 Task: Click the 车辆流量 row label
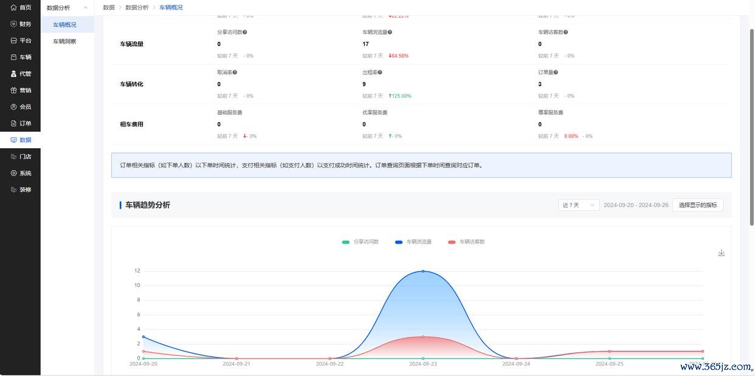pos(132,44)
